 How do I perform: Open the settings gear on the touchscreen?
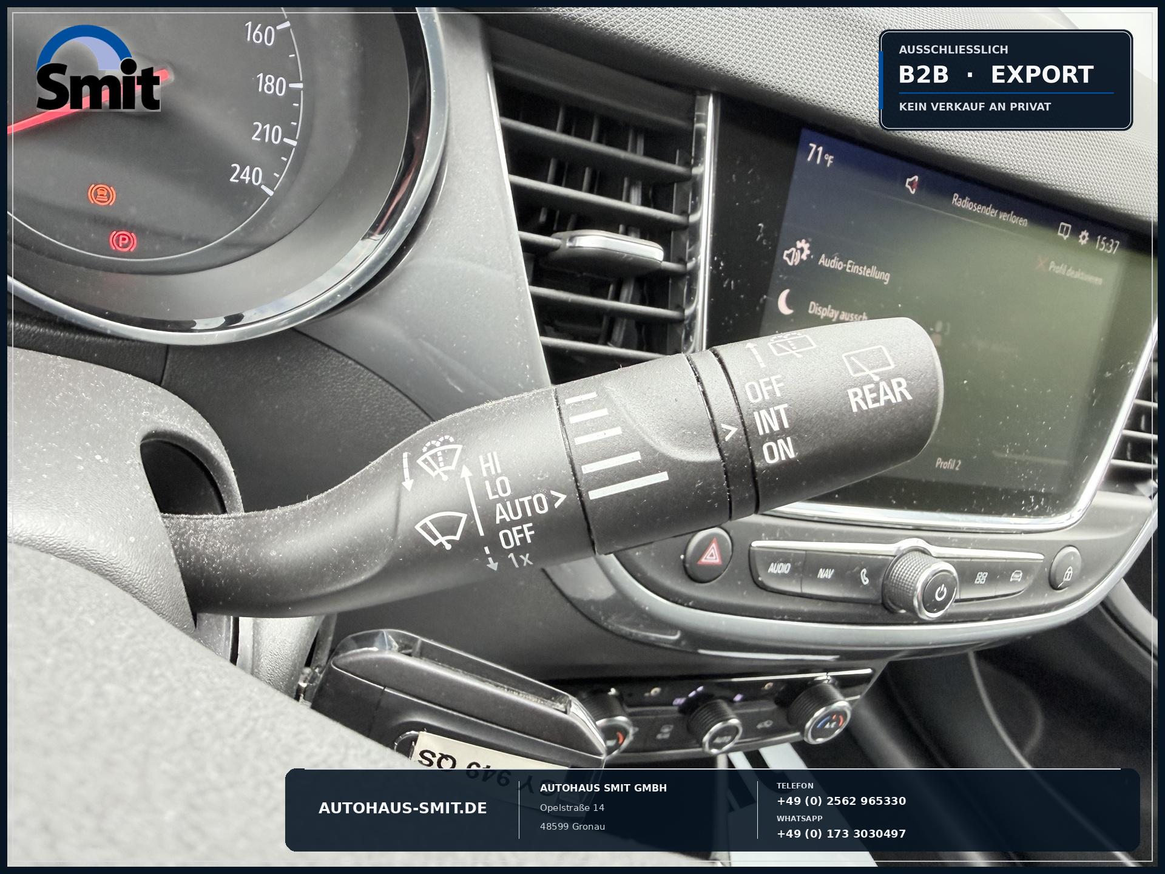point(1083,237)
